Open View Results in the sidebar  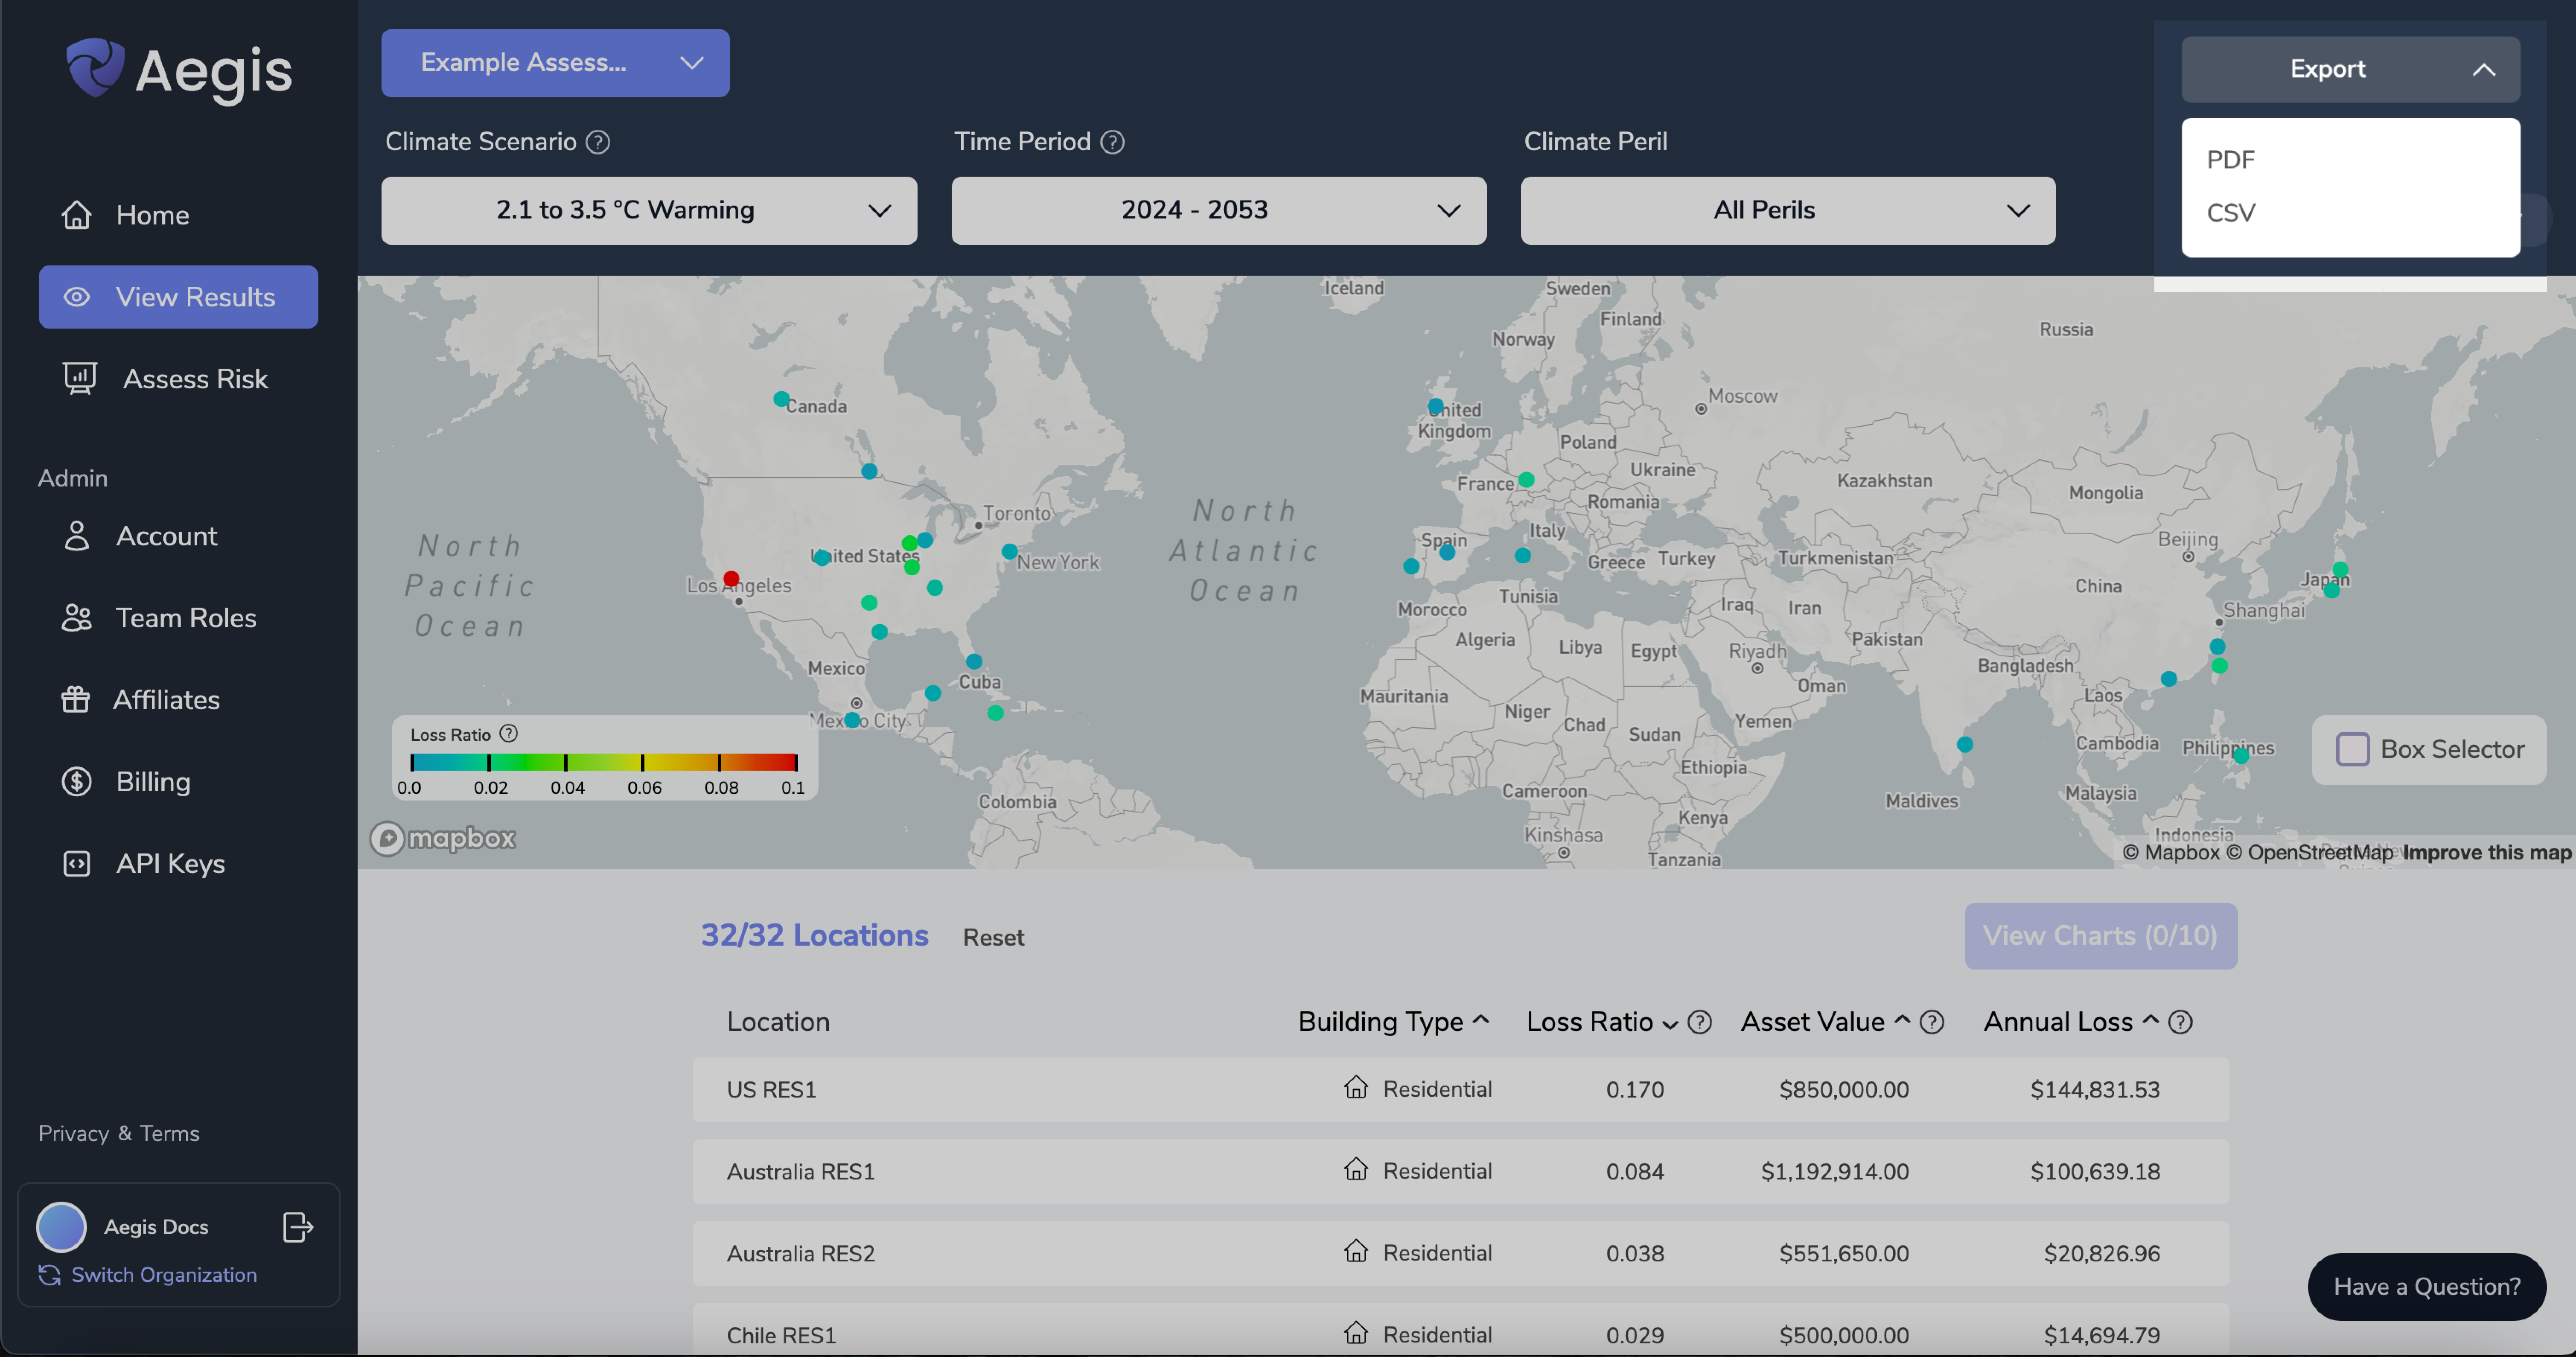click(x=179, y=297)
